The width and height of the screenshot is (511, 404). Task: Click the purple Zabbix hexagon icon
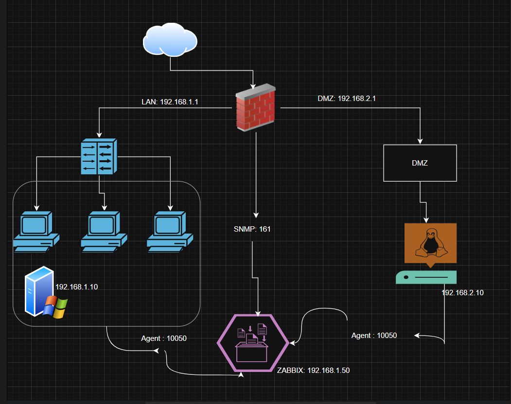click(x=253, y=343)
